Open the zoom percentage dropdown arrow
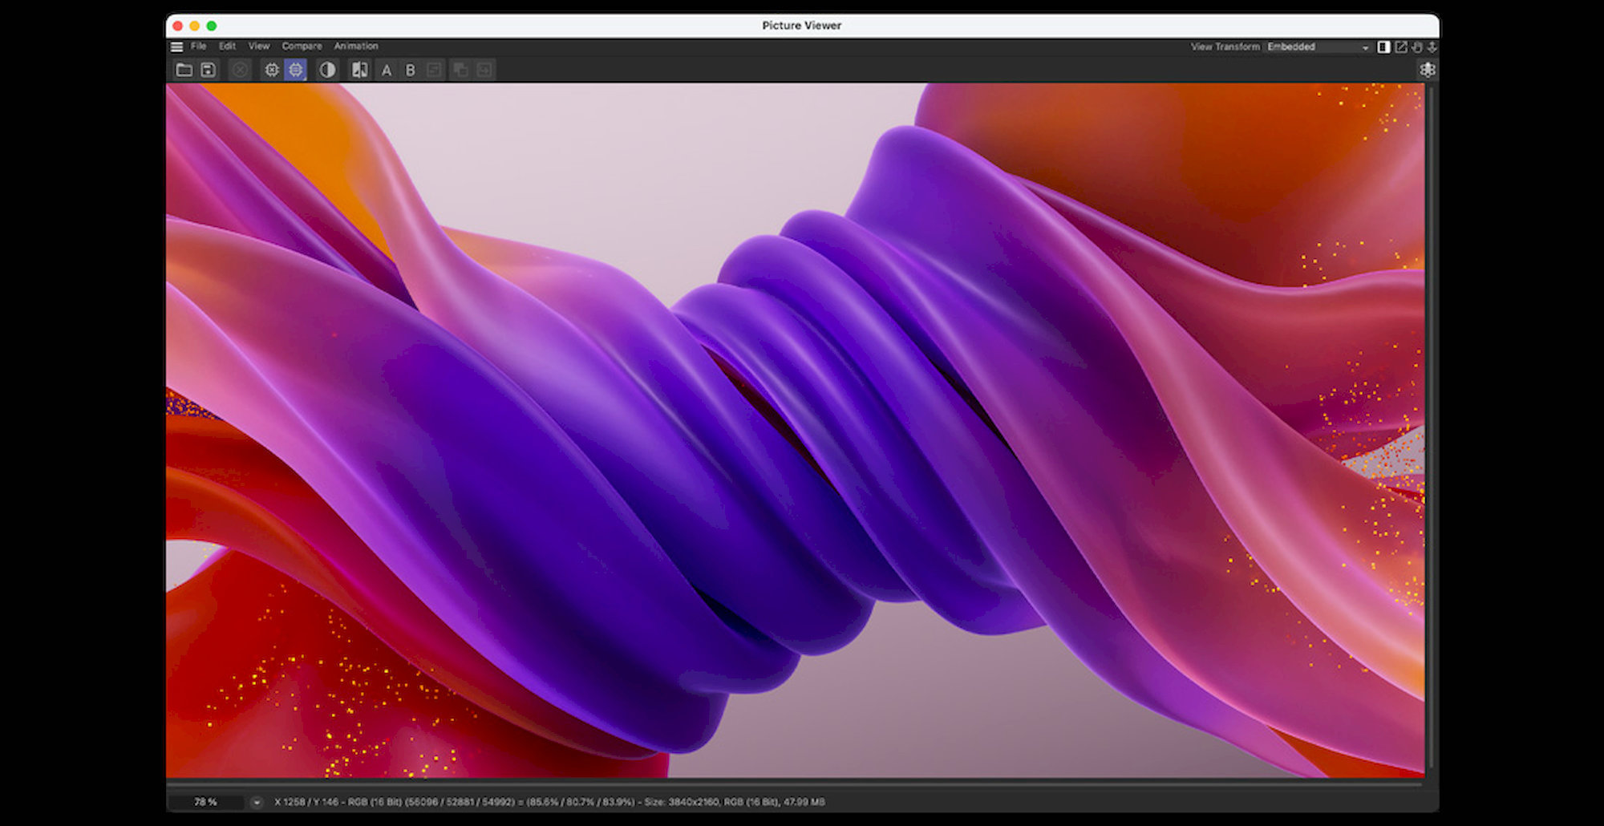 click(257, 802)
